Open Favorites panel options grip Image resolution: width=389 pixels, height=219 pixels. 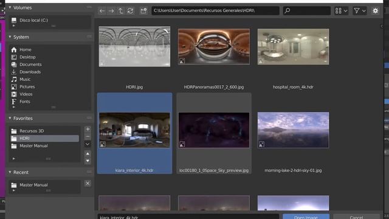[x=89, y=118]
